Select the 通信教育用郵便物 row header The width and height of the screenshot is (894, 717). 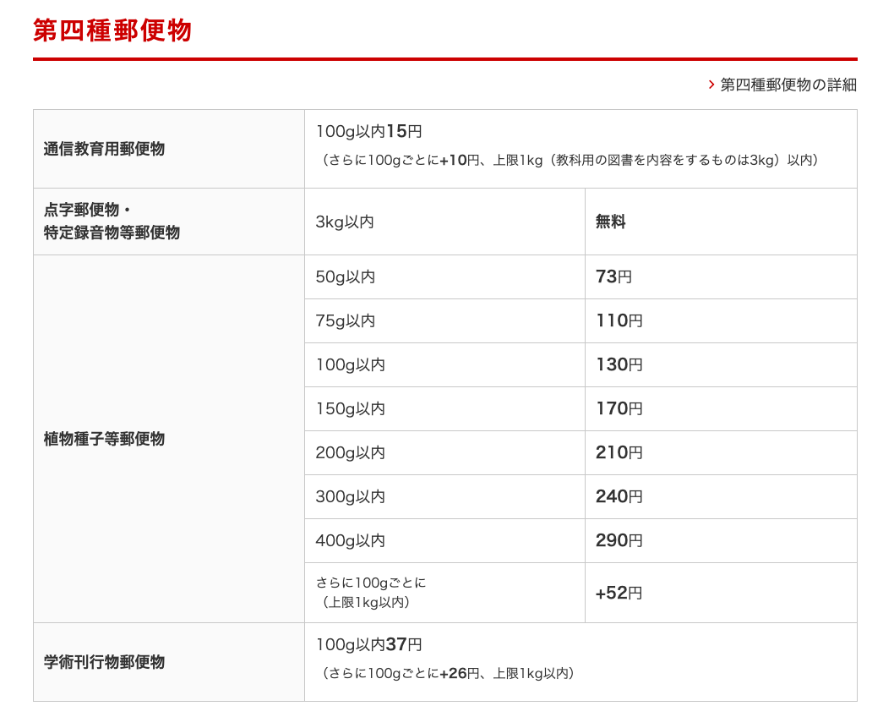pyautogui.click(x=104, y=149)
